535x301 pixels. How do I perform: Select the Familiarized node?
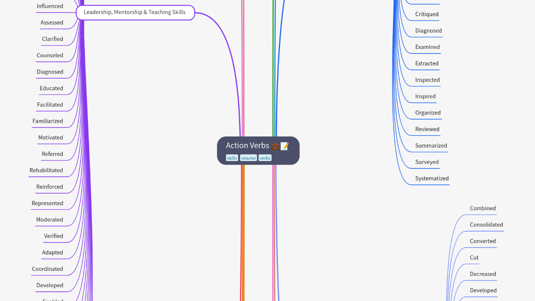tap(48, 121)
